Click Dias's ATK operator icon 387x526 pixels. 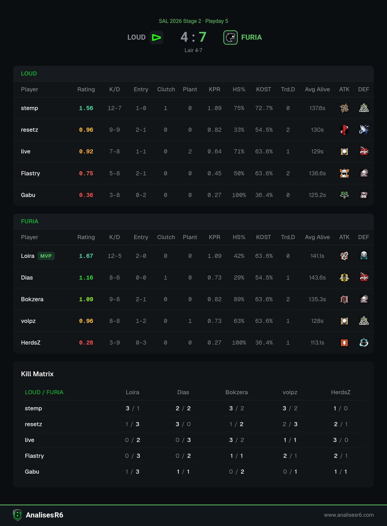[344, 277]
